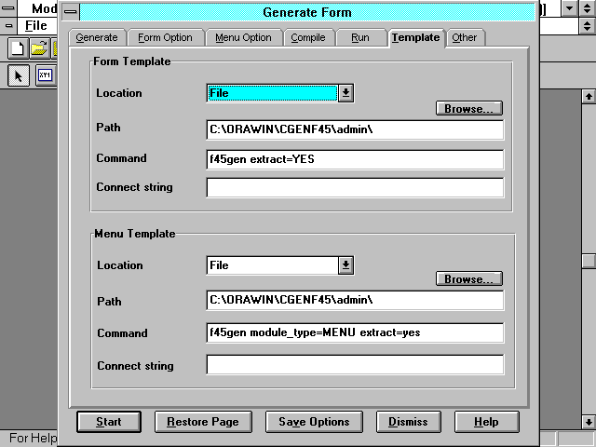Click the Menu Template Command field
This screenshot has width=596, height=447.
[355, 333]
